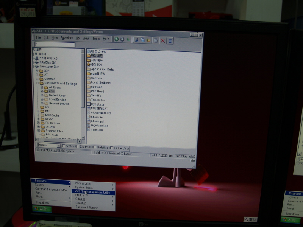Image resolution: width=303 pixels, height=227 pixels.
Task: Click the regwizard.log file icon
Action: point(89,125)
